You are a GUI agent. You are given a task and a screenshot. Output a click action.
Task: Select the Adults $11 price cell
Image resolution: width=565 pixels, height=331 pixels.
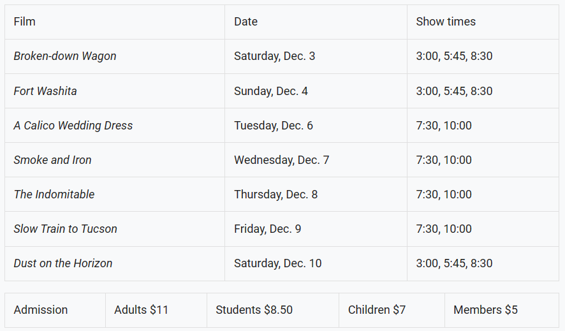141,310
